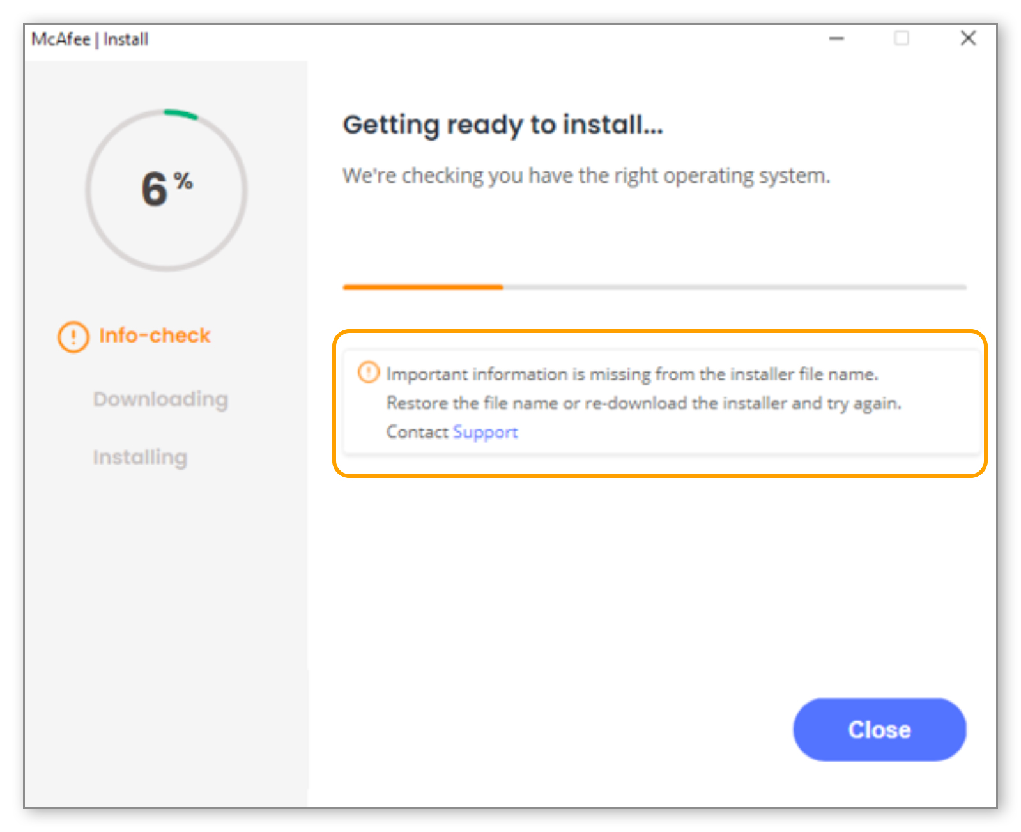This screenshot has width=1021, height=832.
Task: Click the minimize icon in the title bar
Action: 836,38
